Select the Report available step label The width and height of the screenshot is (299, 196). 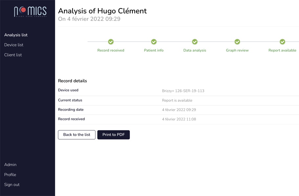[282, 50]
